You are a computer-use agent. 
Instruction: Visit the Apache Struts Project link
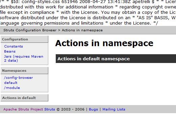tap(23, 109)
